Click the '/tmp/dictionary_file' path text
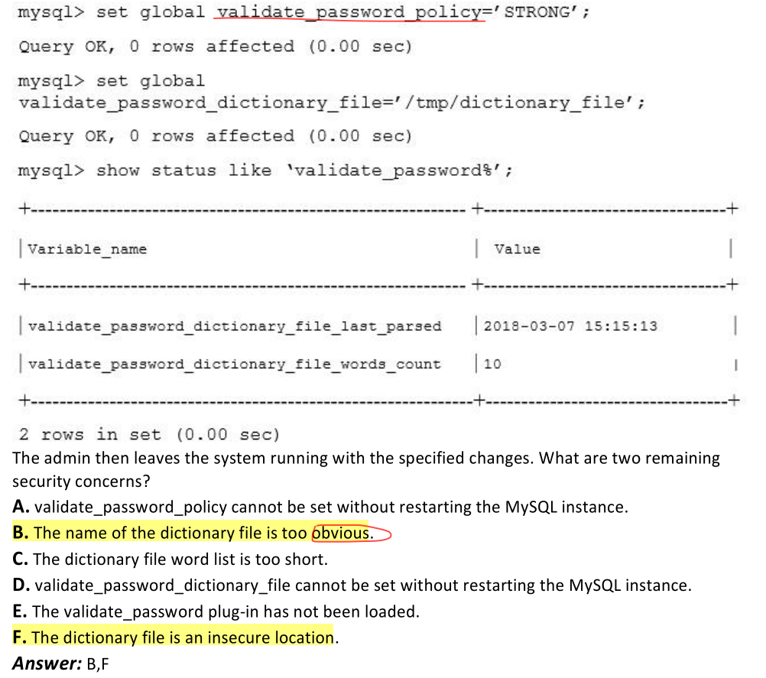 [513, 102]
